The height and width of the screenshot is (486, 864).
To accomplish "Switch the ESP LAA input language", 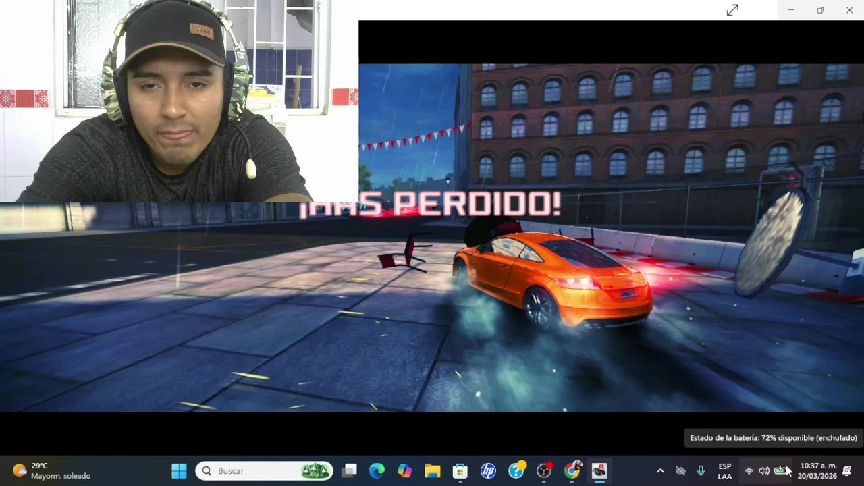I will point(725,470).
